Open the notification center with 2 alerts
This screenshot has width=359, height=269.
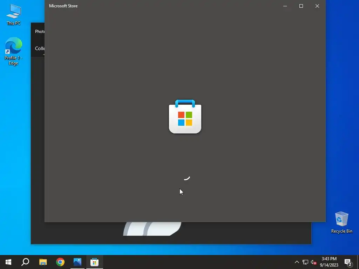(348, 262)
